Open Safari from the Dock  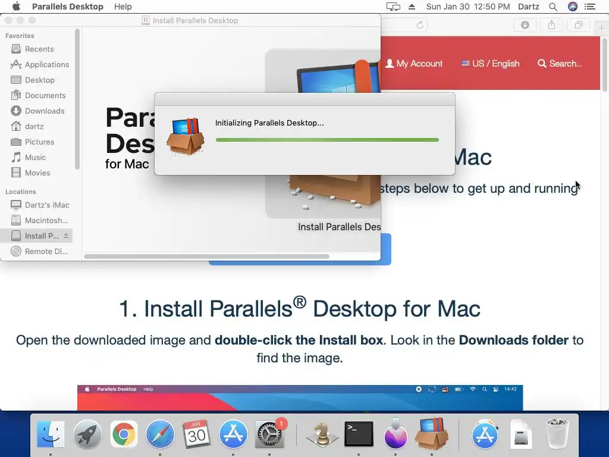(160, 434)
